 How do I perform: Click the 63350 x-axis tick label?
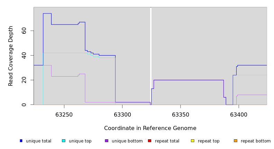click(x=180, y=115)
